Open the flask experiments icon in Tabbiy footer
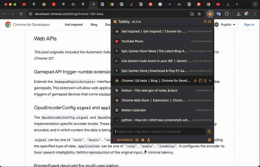The width and height of the screenshot is (260, 167). 149,140
